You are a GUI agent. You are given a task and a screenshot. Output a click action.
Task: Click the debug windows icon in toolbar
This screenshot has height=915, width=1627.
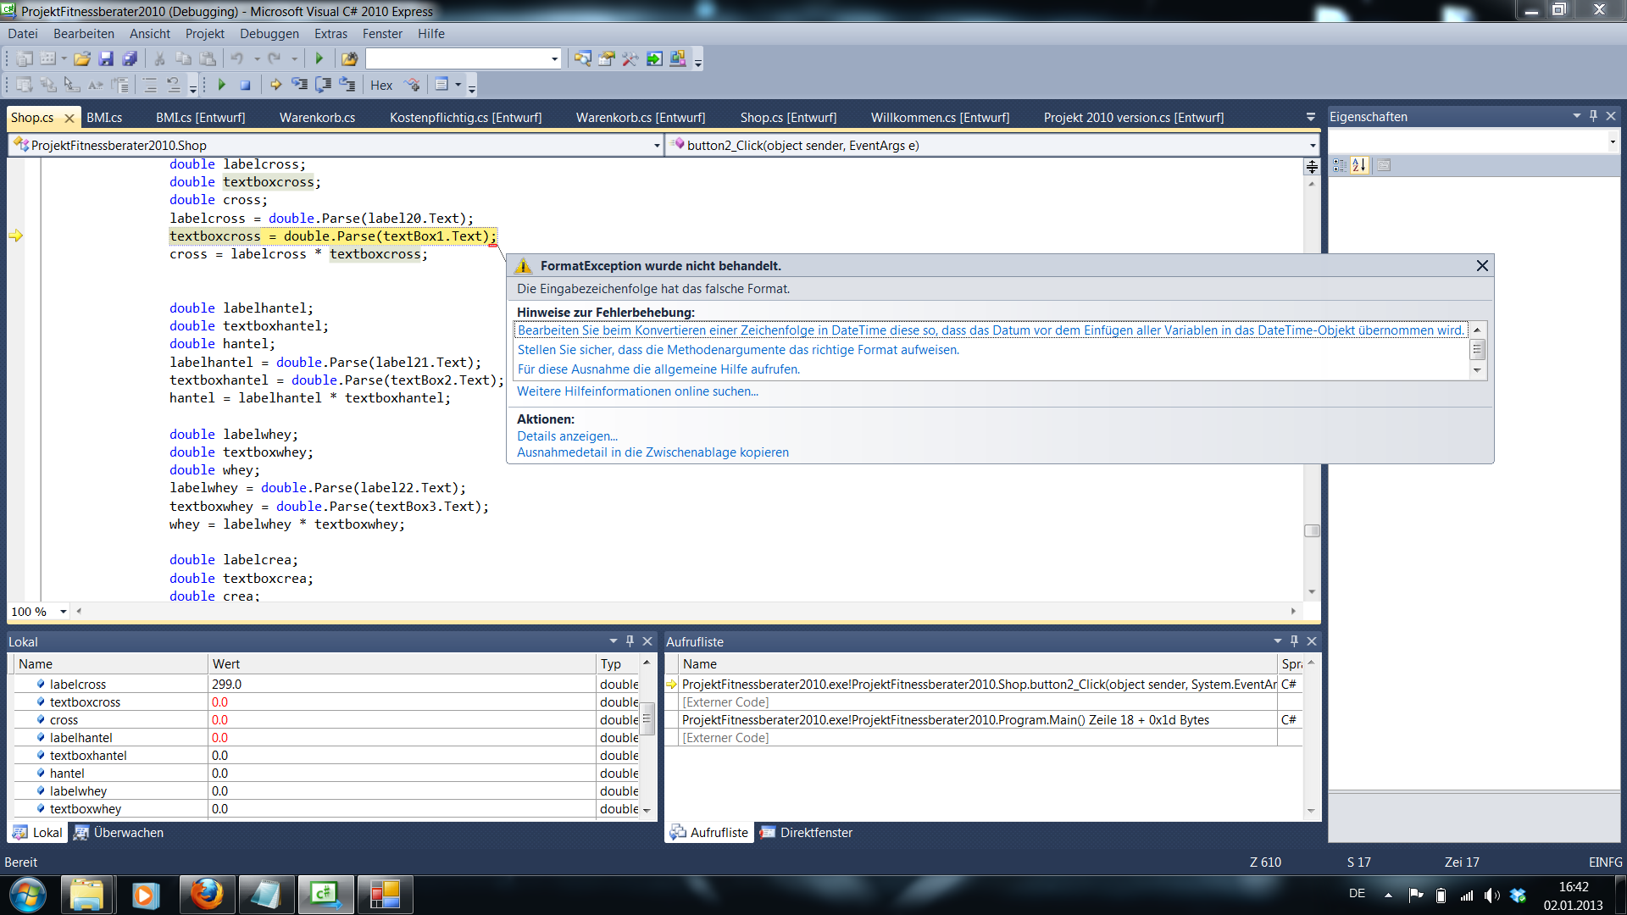441,85
